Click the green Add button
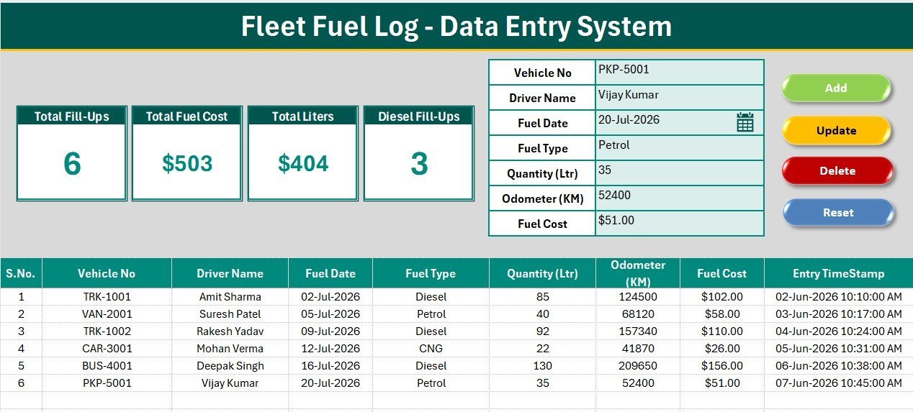 point(836,88)
